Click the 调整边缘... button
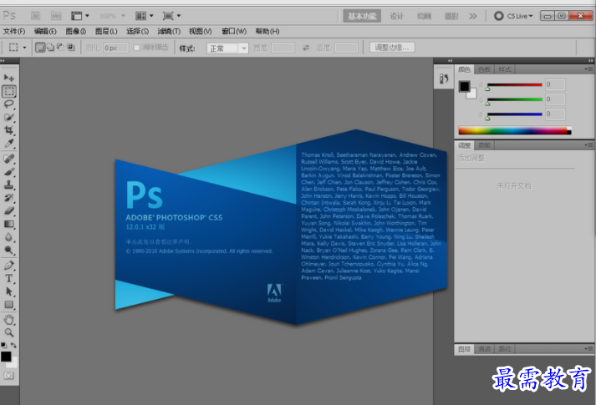 pos(392,48)
